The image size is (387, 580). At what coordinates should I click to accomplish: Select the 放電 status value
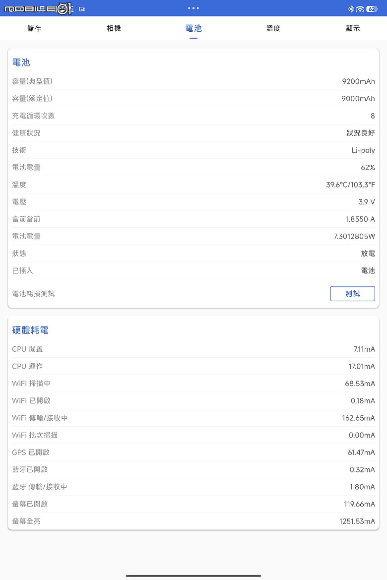click(x=368, y=254)
